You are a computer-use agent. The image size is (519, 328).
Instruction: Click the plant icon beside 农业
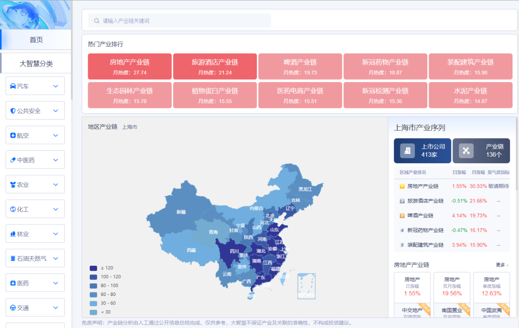(x=13, y=185)
